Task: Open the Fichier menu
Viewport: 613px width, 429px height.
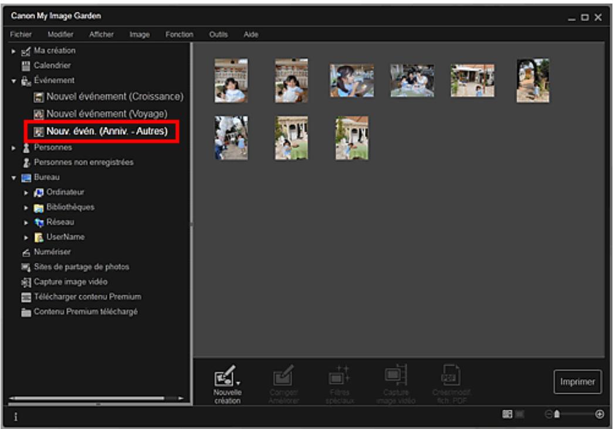Action: [x=21, y=35]
